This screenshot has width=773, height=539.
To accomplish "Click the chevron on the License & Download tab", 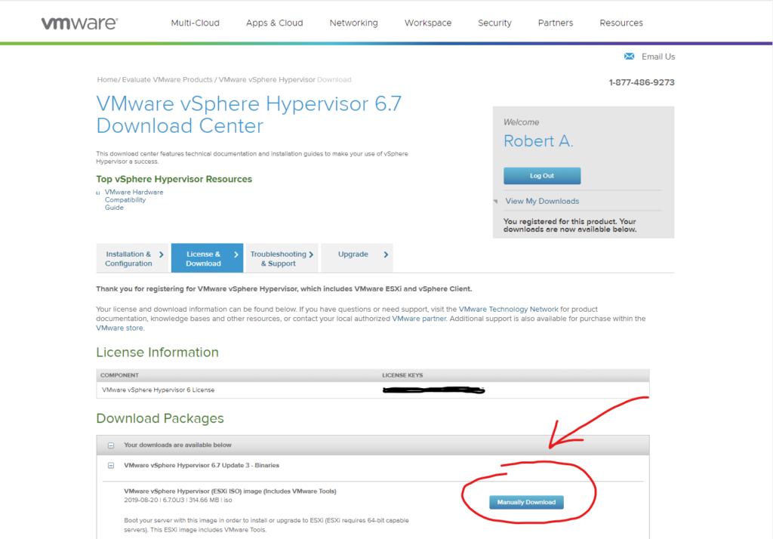I will [x=236, y=254].
